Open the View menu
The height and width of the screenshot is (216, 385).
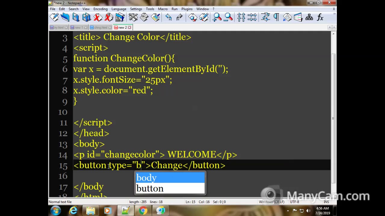pos(86,9)
